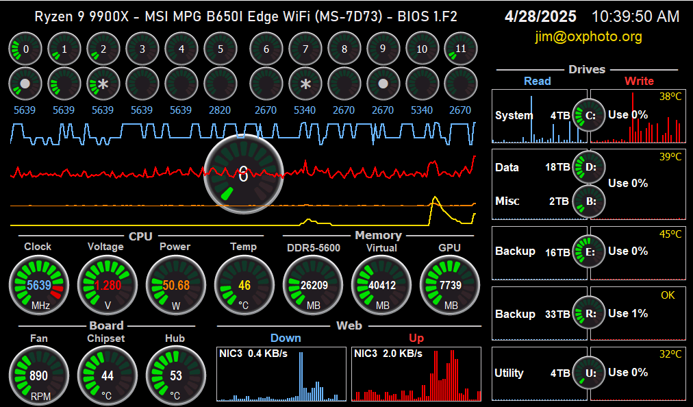Select the D: drive usage gauge
The width and height of the screenshot is (693, 407).
click(589, 167)
